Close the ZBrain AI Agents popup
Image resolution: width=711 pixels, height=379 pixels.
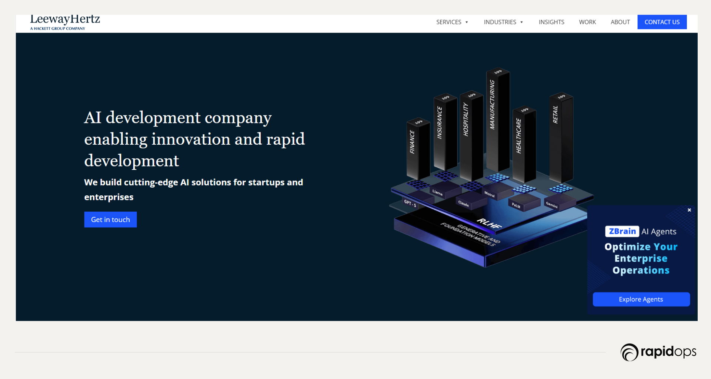tap(689, 210)
